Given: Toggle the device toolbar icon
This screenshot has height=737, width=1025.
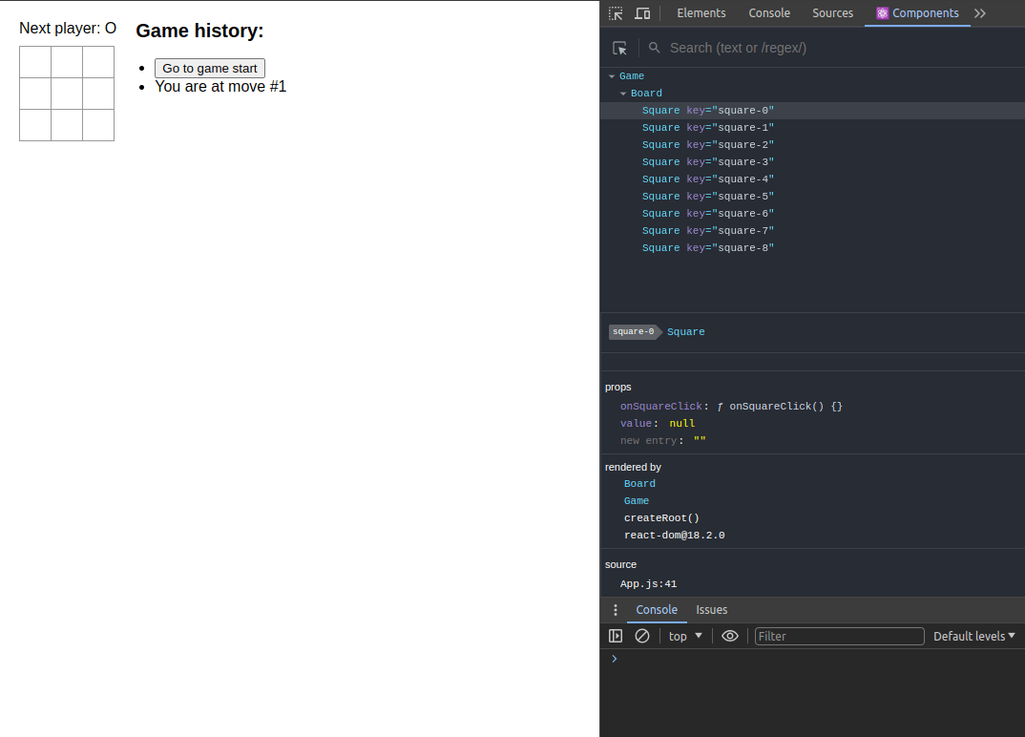Looking at the screenshot, I should 642,13.
